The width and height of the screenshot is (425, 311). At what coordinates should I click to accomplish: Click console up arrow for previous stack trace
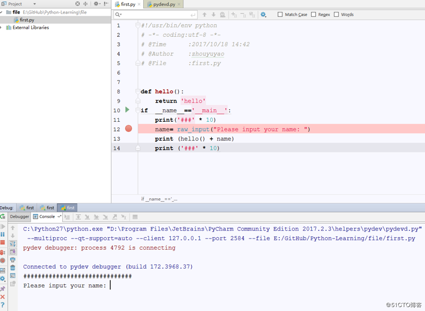tap(13, 228)
